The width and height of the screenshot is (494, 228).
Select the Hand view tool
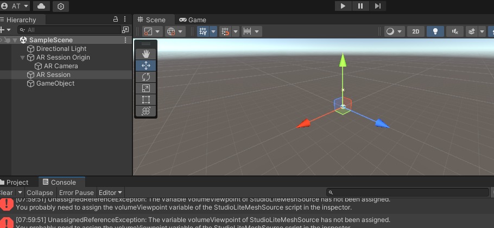click(x=145, y=54)
